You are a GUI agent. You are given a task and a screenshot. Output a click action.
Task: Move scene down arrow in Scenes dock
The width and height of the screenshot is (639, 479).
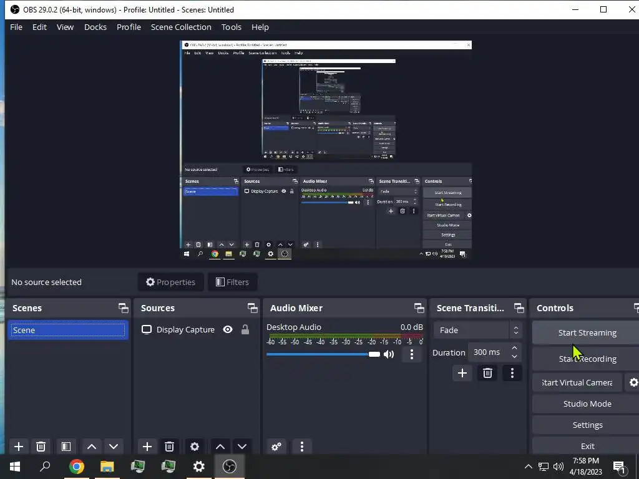(114, 447)
